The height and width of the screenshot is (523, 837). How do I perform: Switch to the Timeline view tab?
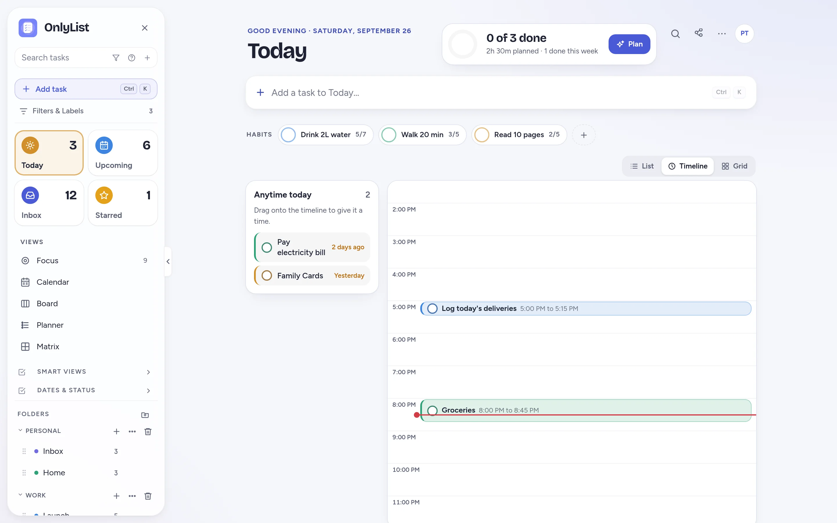(x=688, y=166)
